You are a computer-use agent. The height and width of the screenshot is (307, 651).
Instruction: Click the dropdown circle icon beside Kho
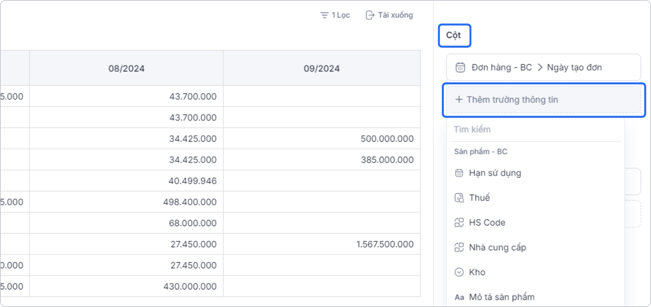(459, 272)
